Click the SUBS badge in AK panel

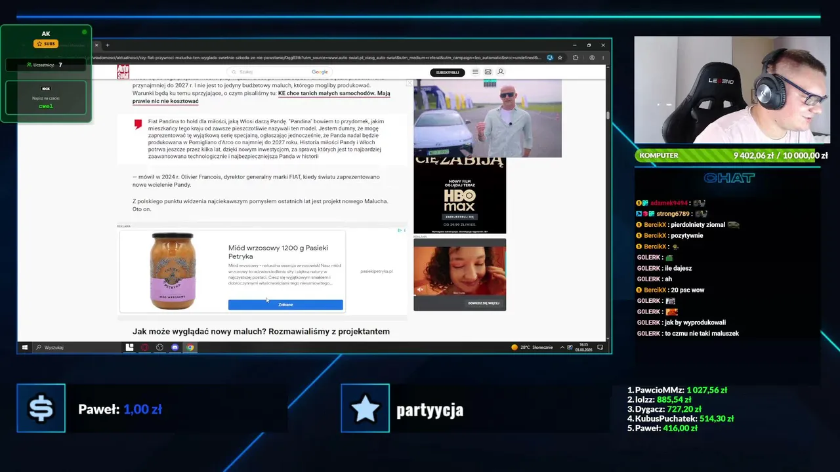[x=46, y=44]
